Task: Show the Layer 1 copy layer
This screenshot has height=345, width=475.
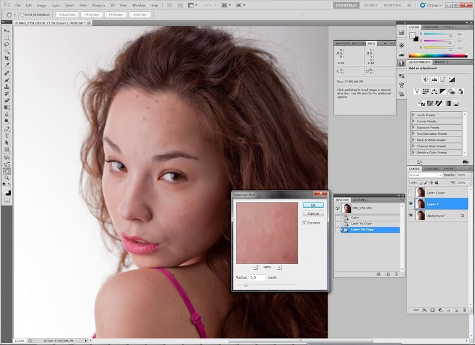Action: 411,192
